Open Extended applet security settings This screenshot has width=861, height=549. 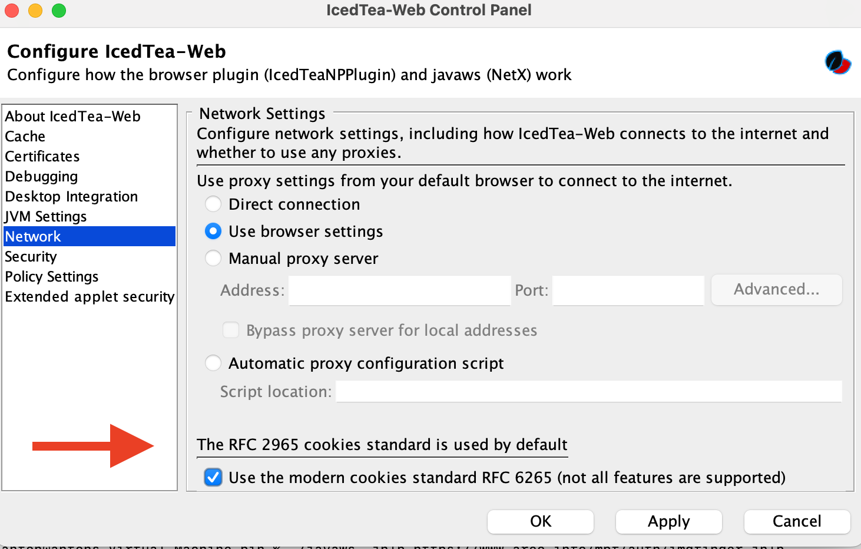pos(90,297)
